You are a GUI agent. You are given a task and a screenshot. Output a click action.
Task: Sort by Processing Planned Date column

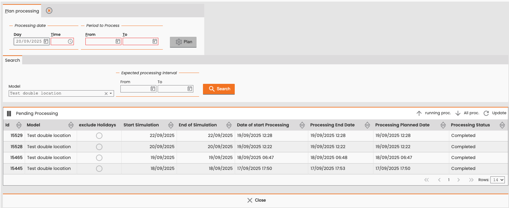pyautogui.click(x=443, y=125)
